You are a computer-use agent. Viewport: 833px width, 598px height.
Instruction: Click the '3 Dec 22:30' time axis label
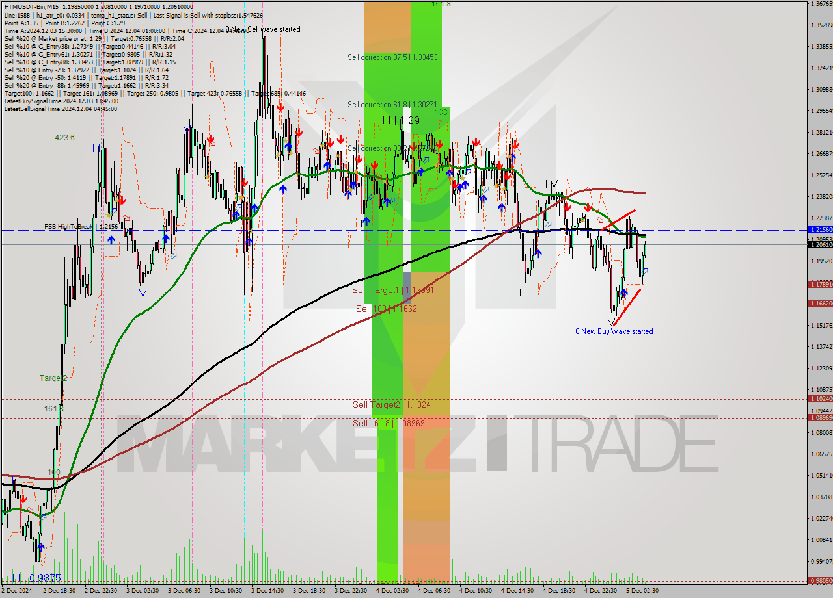point(351,591)
